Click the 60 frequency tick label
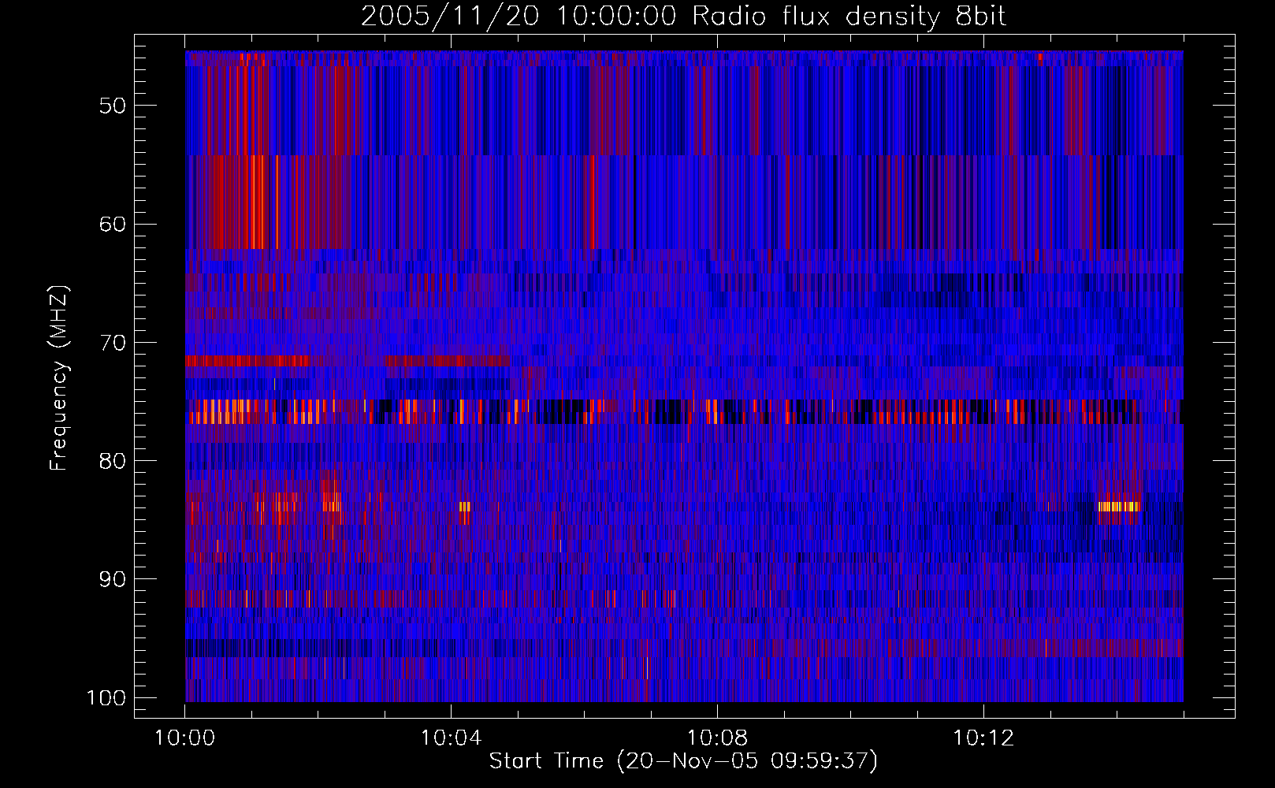Screen dimensions: 1275x788 pos(113,225)
